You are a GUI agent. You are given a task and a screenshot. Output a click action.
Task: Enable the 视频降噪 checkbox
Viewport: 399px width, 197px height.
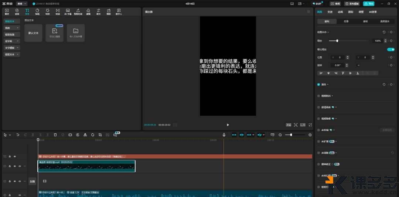pos(318,119)
